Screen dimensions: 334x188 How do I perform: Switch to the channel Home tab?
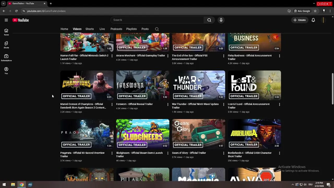64,29
